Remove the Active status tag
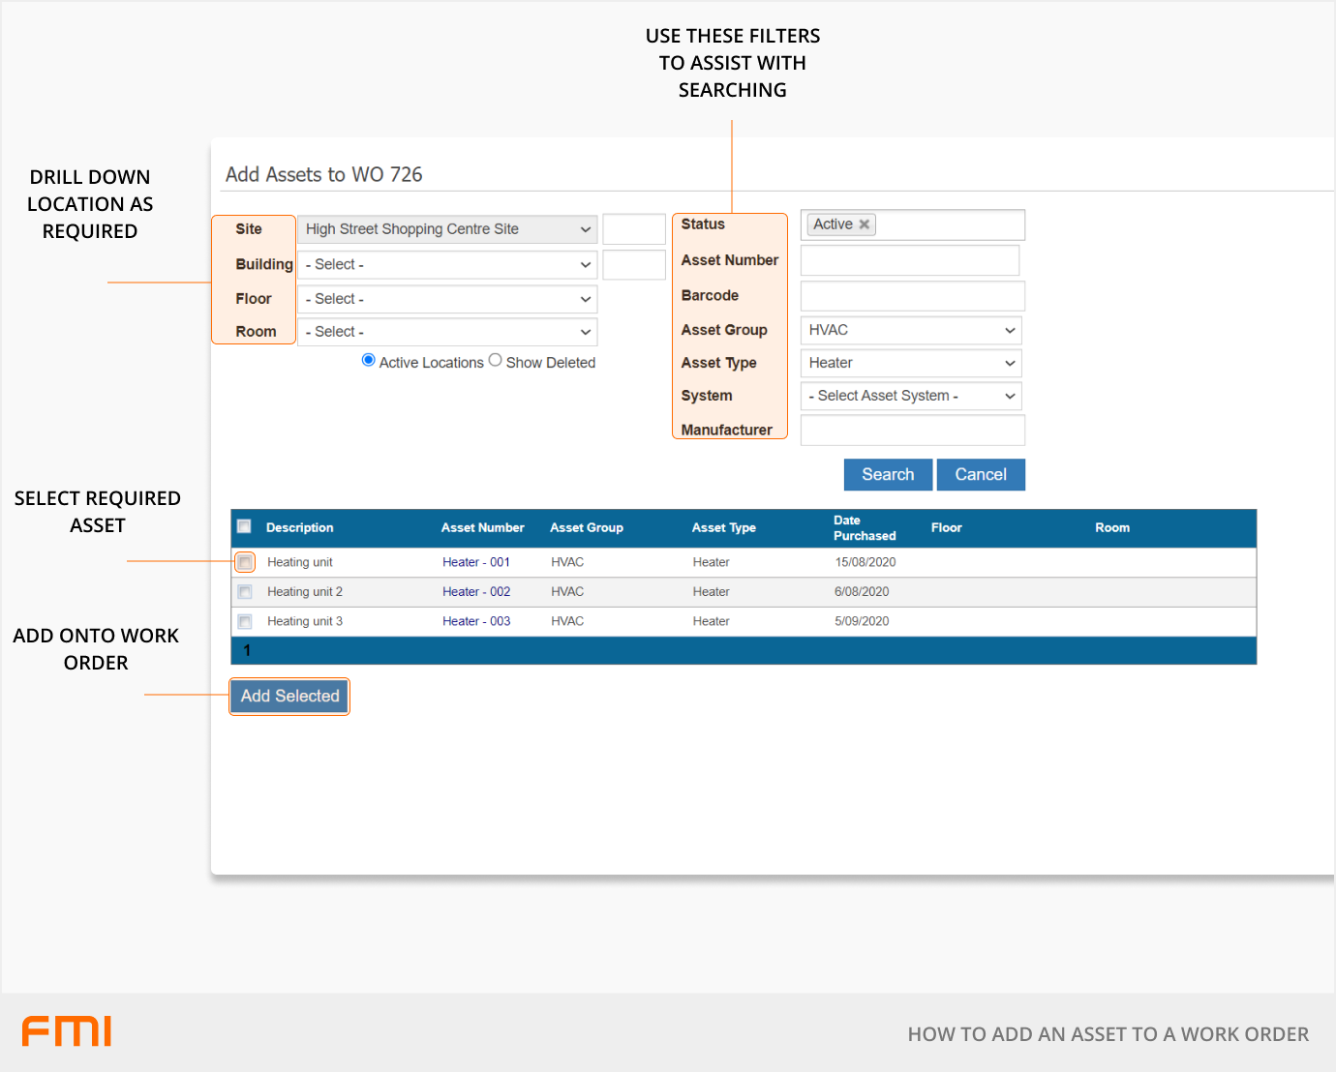 (865, 224)
